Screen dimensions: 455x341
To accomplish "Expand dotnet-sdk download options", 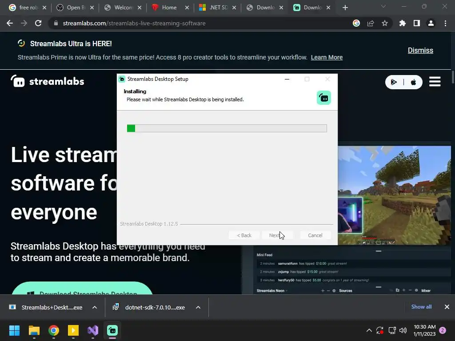I will coord(198,307).
